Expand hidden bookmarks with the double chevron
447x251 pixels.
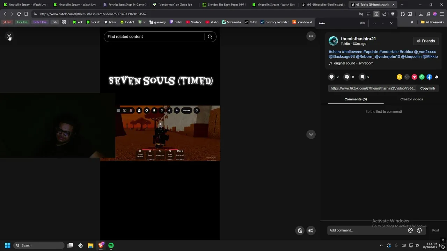coord(412,22)
